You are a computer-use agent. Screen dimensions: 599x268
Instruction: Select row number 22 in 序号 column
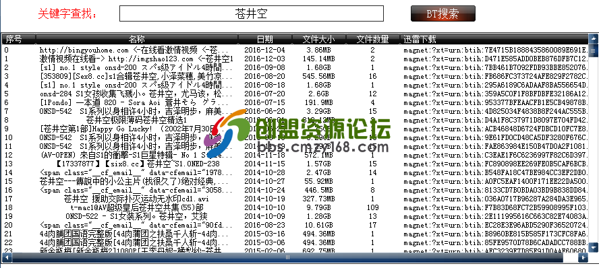tap(8, 243)
